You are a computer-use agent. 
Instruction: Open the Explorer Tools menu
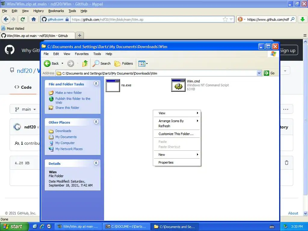97,54
